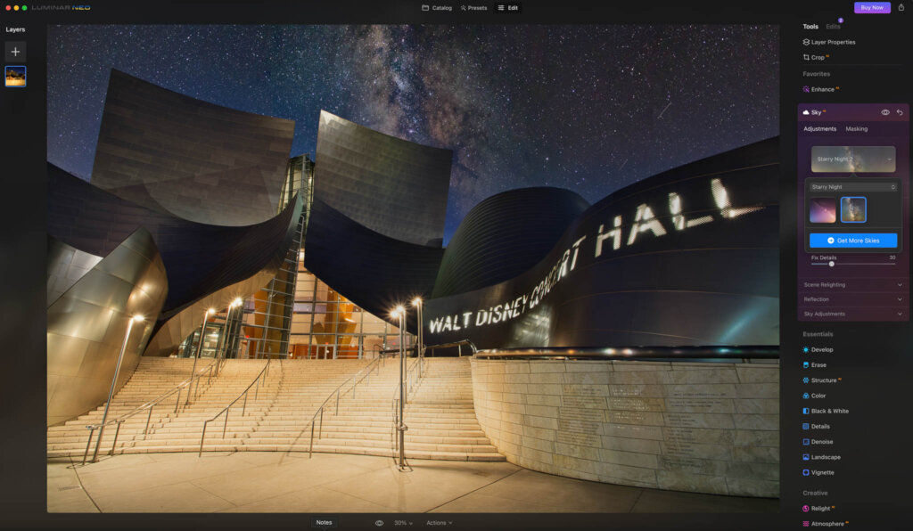913x531 pixels.
Task: Open the Relight tool
Action: click(x=819, y=508)
